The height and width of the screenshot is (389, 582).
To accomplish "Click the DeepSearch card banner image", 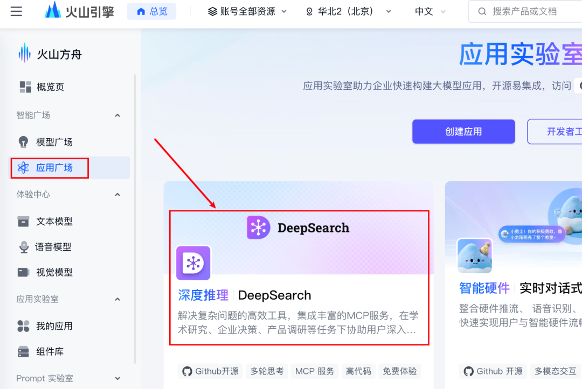I will (x=299, y=228).
